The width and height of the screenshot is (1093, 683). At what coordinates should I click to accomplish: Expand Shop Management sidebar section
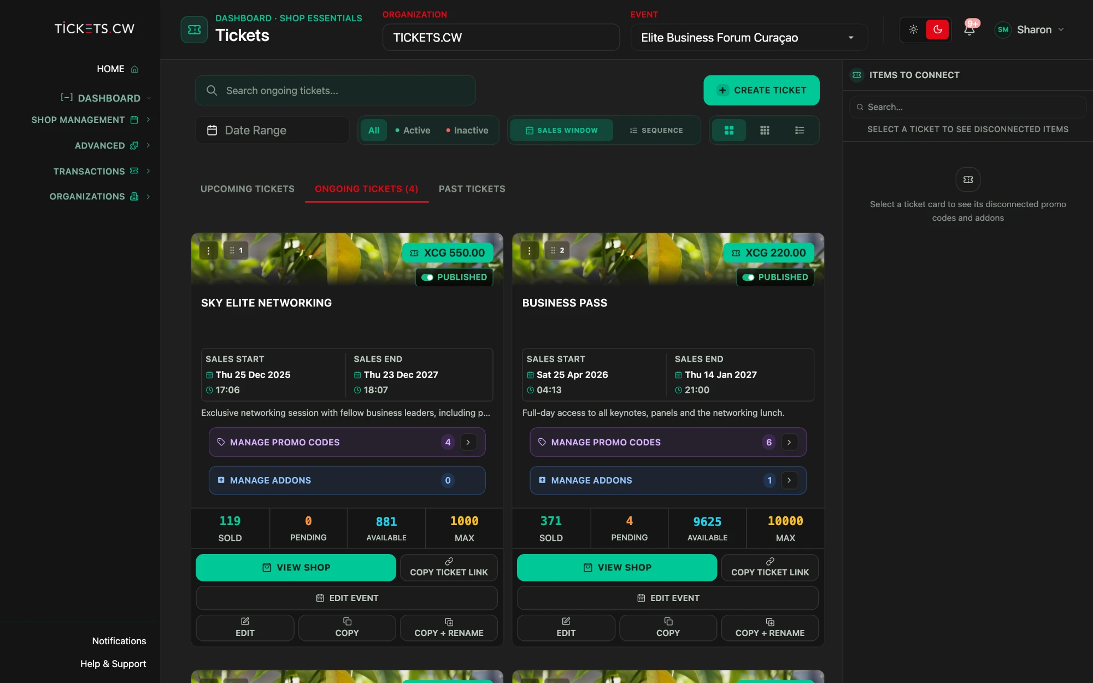pyautogui.click(x=91, y=120)
